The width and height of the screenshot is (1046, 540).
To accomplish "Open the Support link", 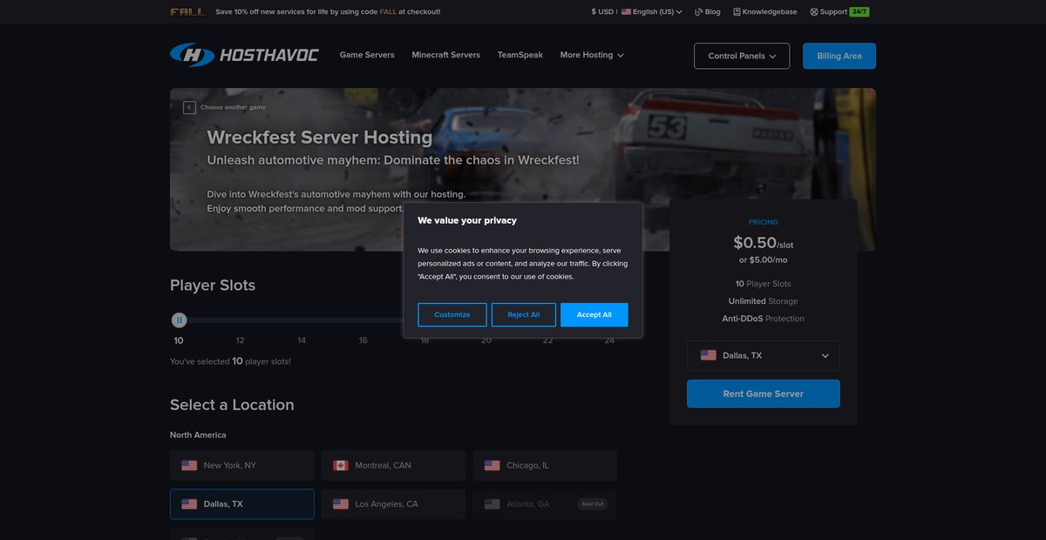I will click(x=828, y=12).
